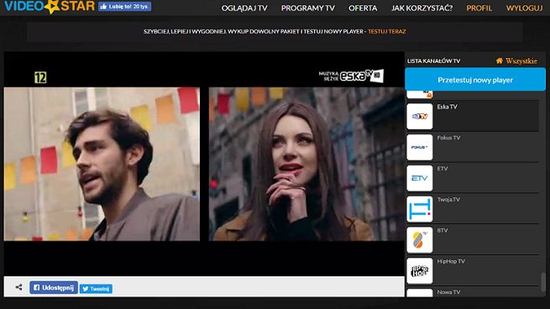Open the OGLĄDAJ TV menu item

tap(244, 8)
